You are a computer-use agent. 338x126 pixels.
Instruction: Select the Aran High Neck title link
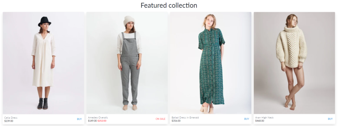(x=264, y=118)
